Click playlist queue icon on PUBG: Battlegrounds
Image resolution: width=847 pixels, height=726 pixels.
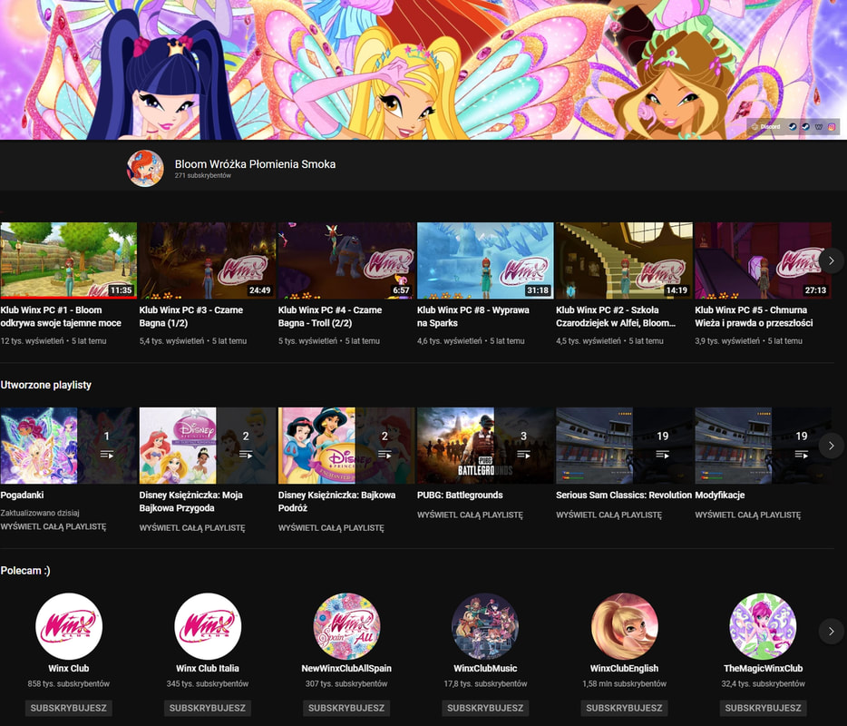(523, 456)
